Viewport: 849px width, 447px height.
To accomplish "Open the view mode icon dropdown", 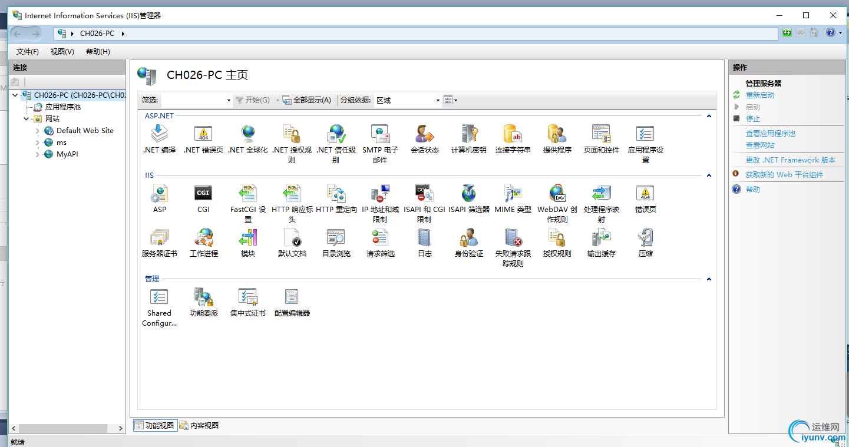I will coord(451,100).
